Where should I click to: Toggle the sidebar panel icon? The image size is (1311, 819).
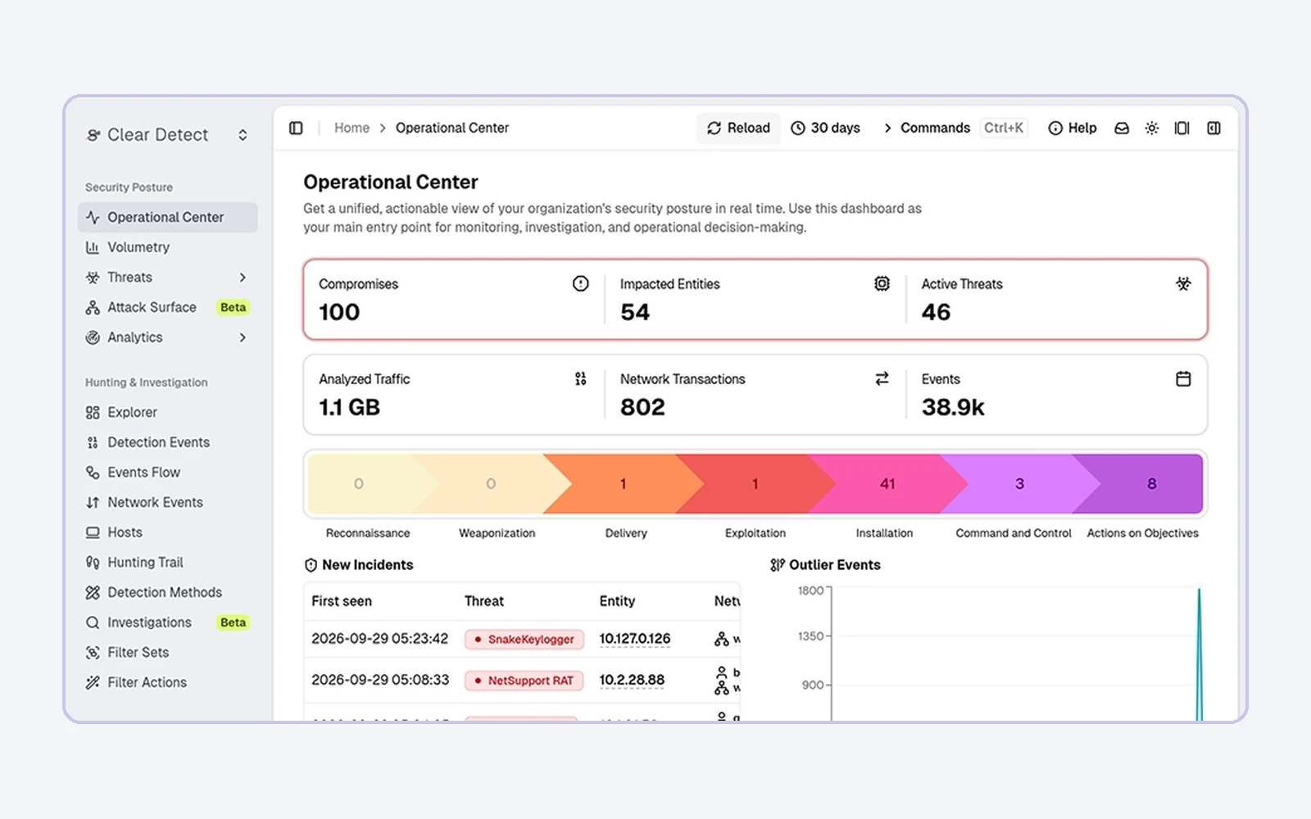pyautogui.click(x=296, y=128)
